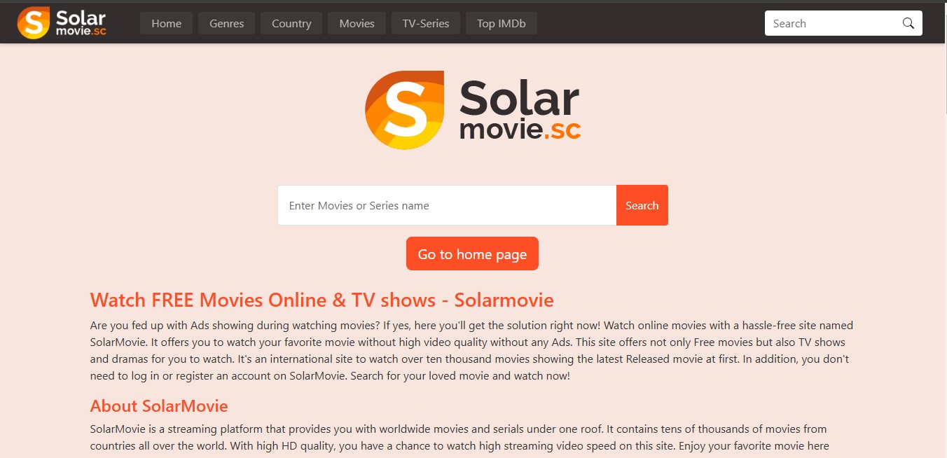Open the Movies section

(x=357, y=23)
